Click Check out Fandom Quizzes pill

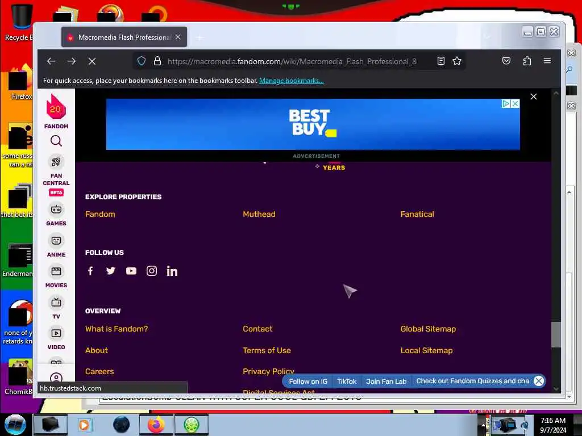point(472,381)
